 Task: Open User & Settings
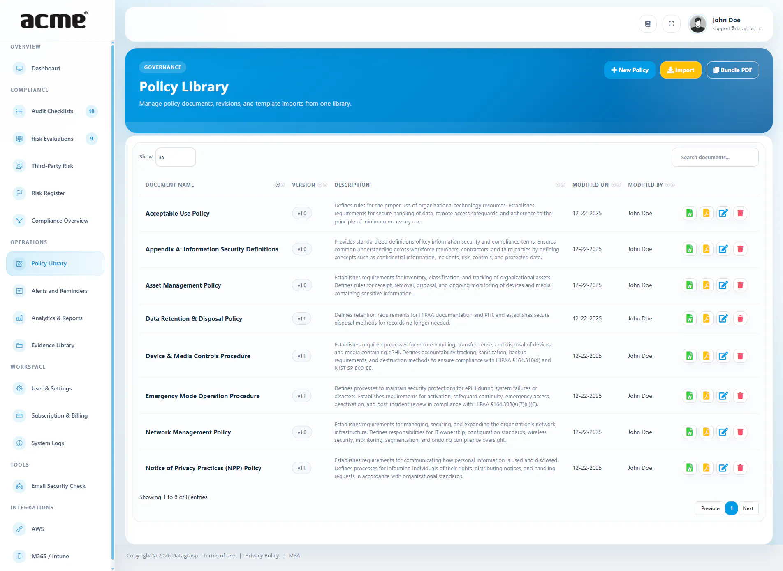[x=55, y=388]
